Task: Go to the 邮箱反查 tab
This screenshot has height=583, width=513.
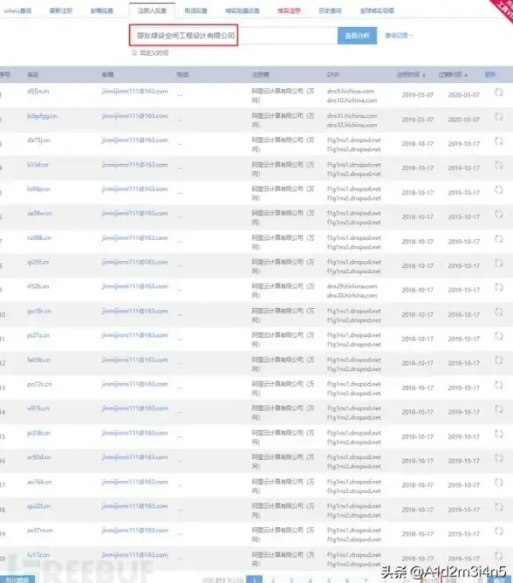Action: coord(102,10)
